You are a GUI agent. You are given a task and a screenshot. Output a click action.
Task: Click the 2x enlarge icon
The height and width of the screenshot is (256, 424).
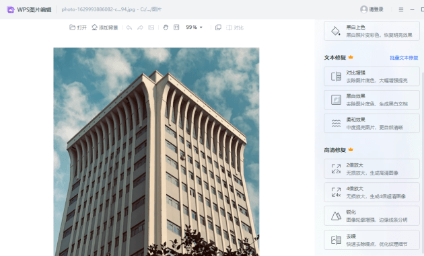pyautogui.click(x=336, y=169)
